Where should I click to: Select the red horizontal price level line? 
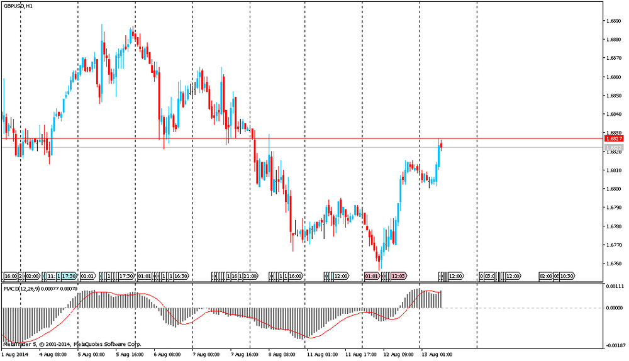(314, 138)
